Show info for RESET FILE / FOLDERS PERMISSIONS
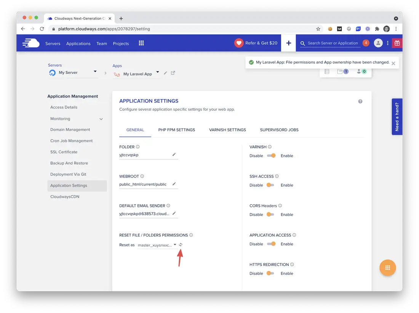Viewport: 419px width, 313px height. click(191, 235)
